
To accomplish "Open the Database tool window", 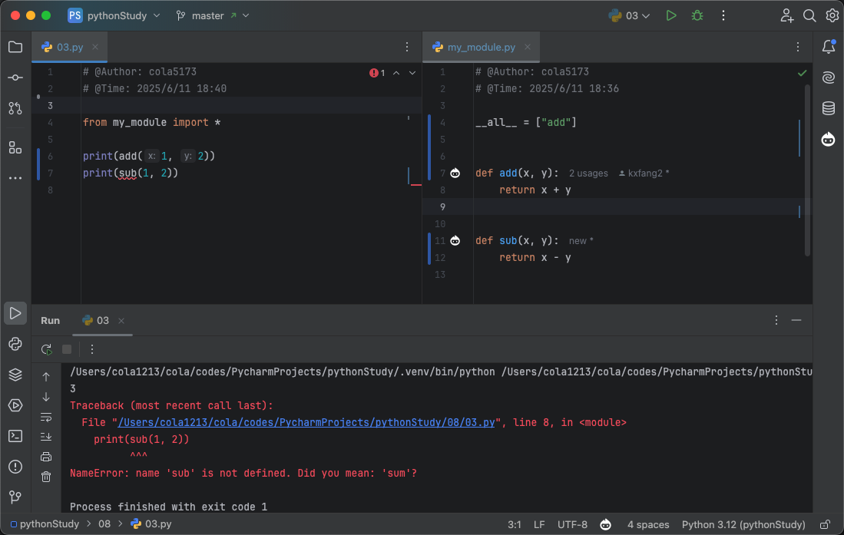I will 829,108.
